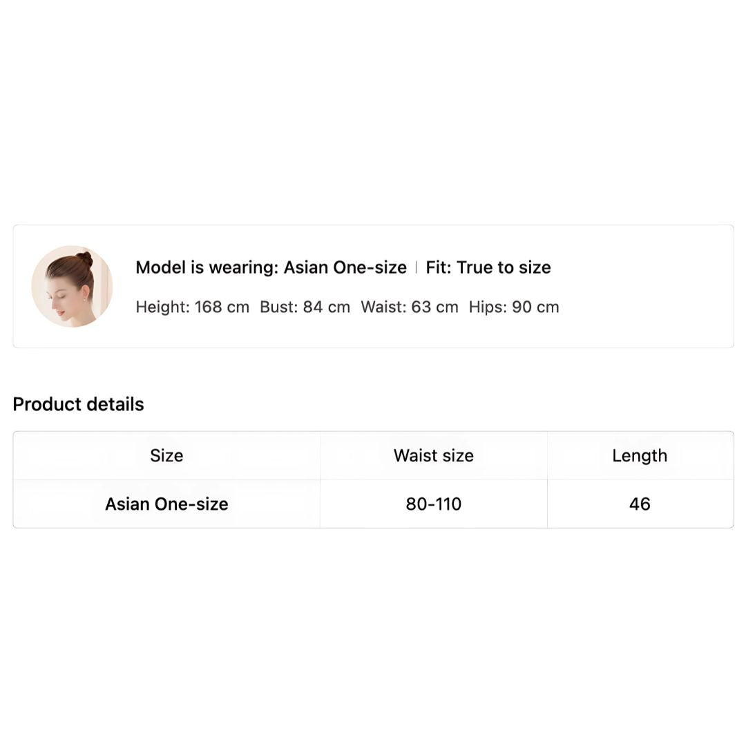Click the '168 cm' height value
The width and height of the screenshot is (746, 746).
coord(222,307)
